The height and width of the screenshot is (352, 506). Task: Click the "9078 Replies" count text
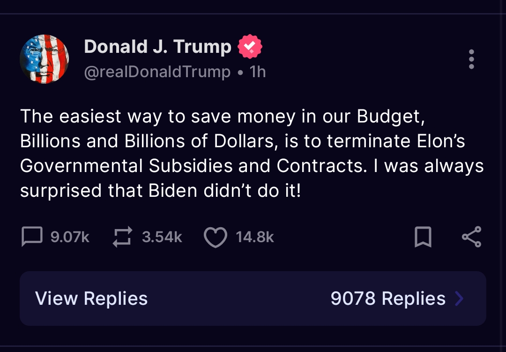388,298
